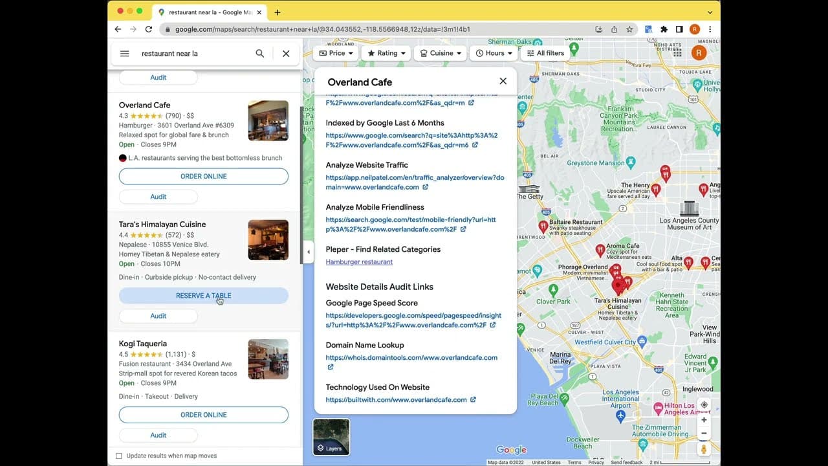
Task: Click the Terms link in map footer
Action: click(574, 463)
